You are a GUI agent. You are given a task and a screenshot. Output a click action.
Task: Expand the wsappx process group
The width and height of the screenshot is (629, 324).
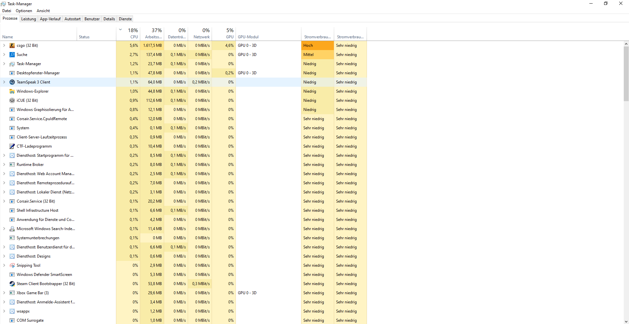point(4,311)
